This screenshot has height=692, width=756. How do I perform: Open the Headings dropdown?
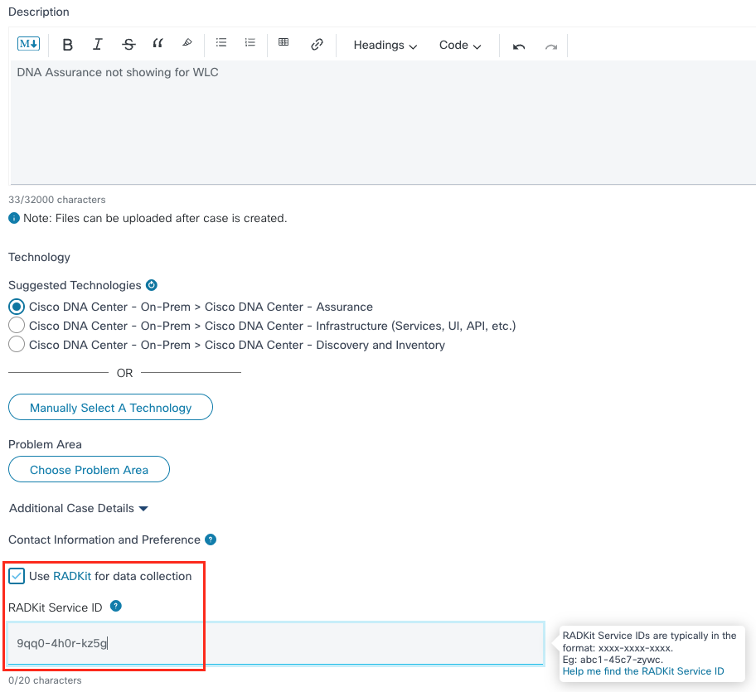pyautogui.click(x=385, y=46)
